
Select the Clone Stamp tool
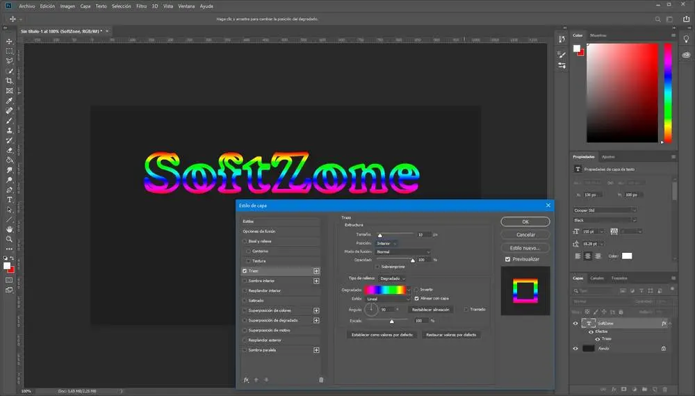(9, 130)
